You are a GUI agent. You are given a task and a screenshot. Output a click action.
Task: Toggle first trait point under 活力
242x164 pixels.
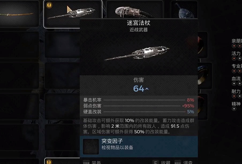[x=234, y=58]
